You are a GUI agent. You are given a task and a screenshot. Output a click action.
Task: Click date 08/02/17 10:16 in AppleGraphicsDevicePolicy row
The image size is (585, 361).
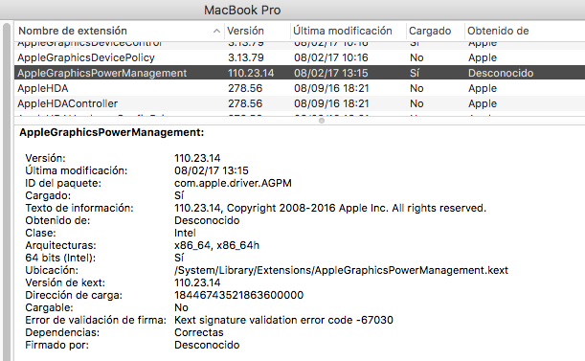[x=331, y=57]
